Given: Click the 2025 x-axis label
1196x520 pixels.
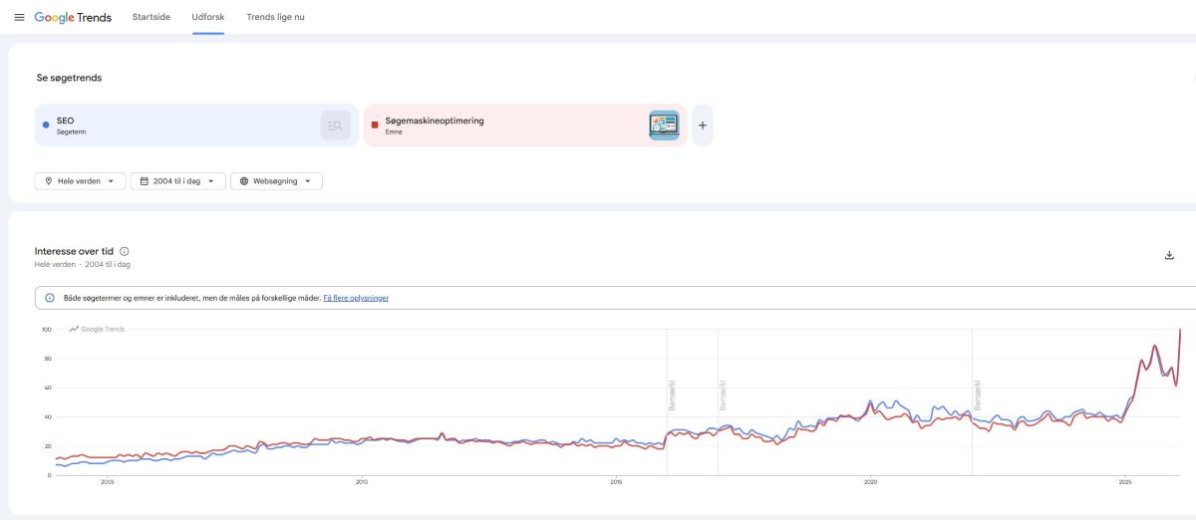Looking at the screenshot, I should (x=1124, y=482).
